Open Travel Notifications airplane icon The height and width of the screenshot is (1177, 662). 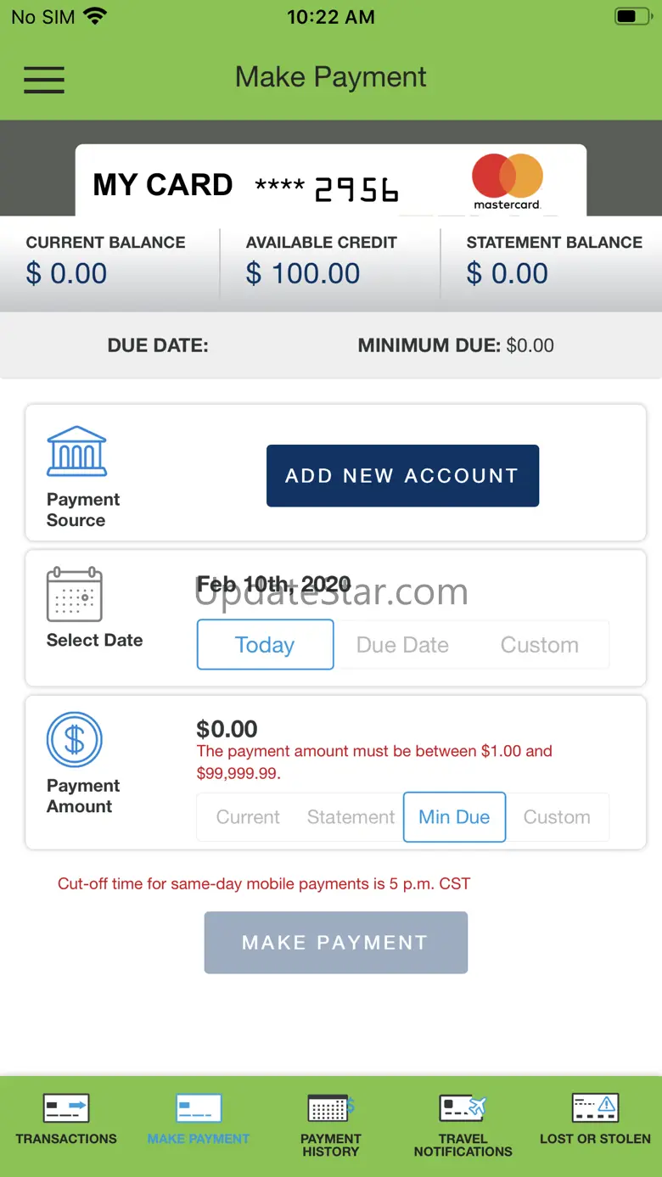coord(463,1107)
